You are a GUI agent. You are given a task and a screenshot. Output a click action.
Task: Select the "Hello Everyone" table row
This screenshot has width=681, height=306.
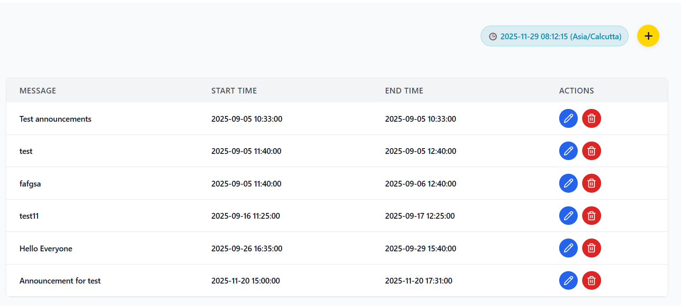[x=265, y=248]
